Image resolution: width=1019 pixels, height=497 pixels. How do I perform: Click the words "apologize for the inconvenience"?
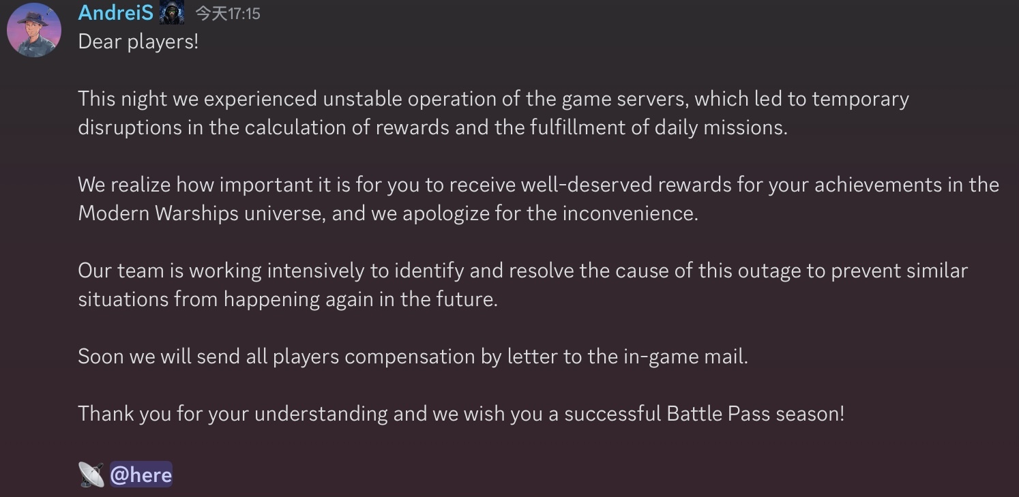click(x=550, y=213)
